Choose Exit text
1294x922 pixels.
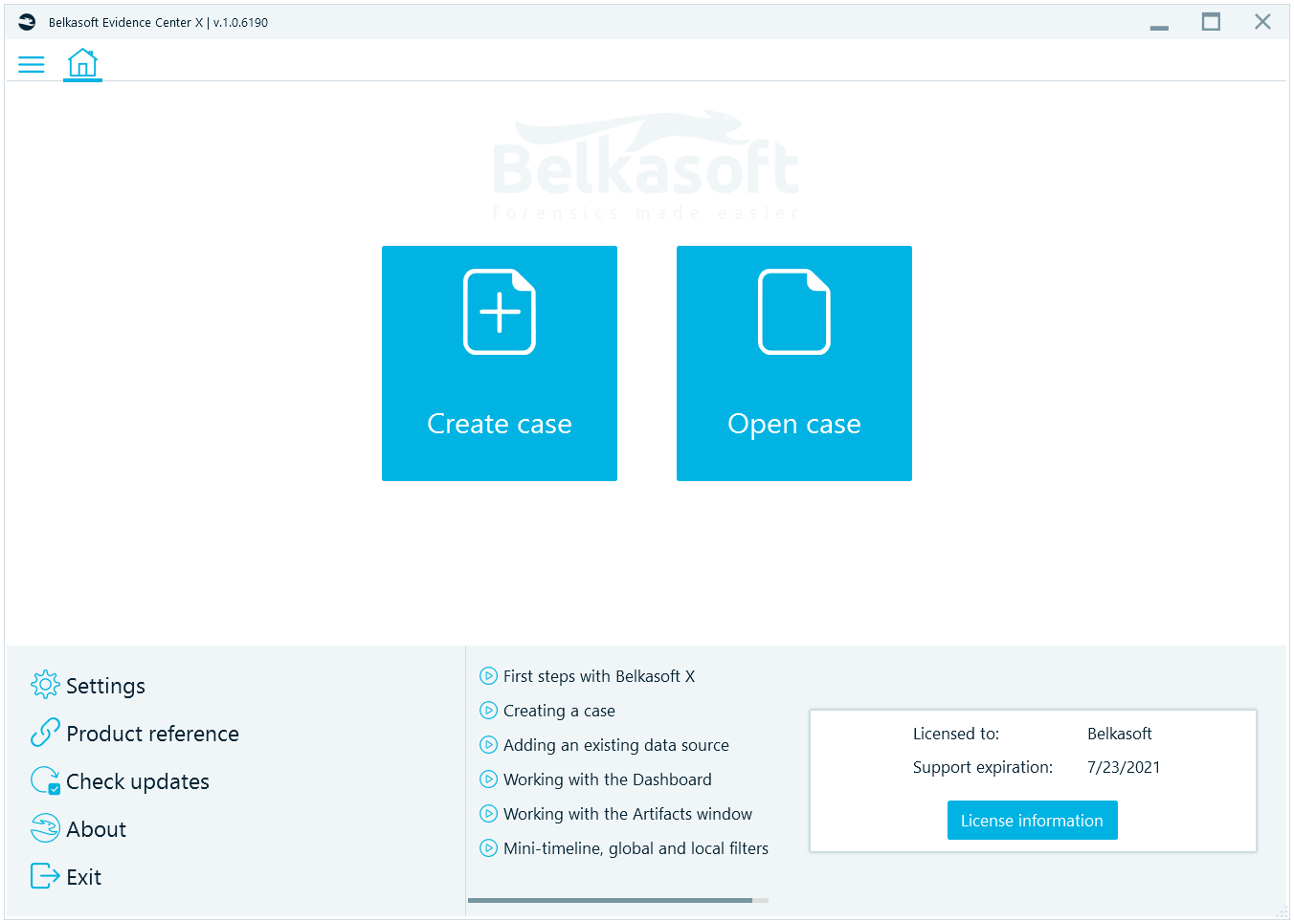pos(83,877)
